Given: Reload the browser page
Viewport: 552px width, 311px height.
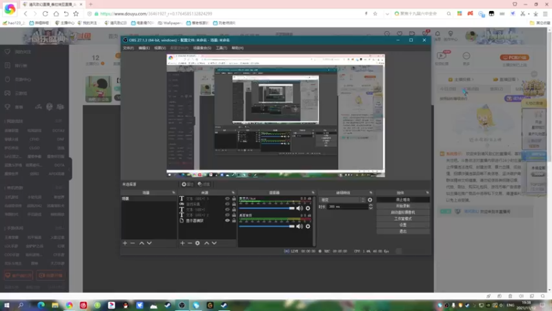Looking at the screenshot, I should point(46,14).
